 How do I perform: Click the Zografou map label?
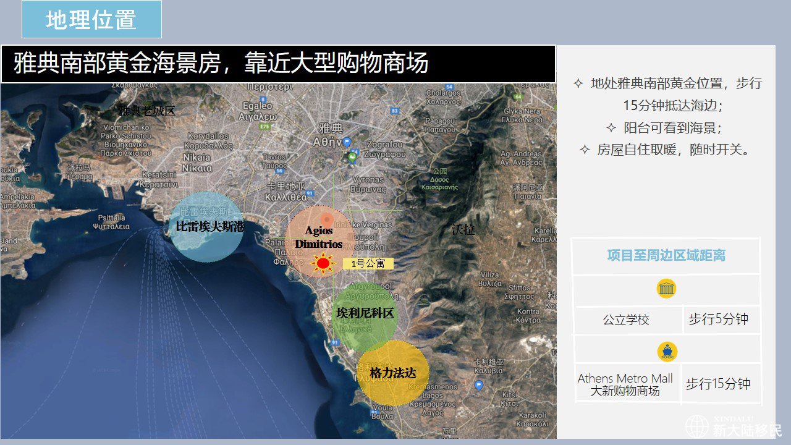click(384, 150)
